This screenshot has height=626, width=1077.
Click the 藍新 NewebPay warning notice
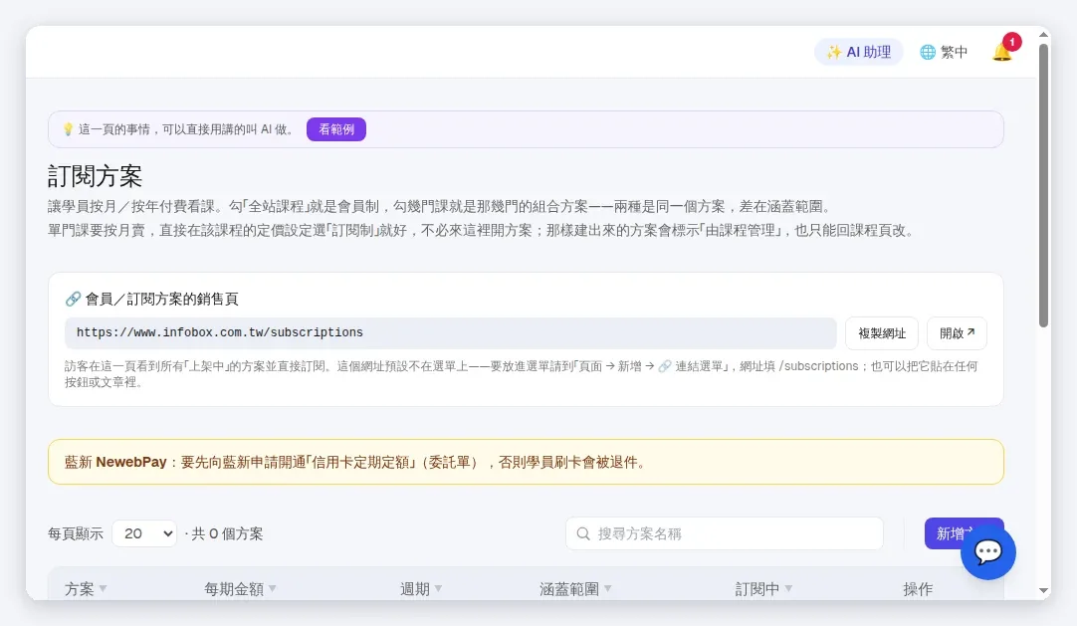(527, 462)
